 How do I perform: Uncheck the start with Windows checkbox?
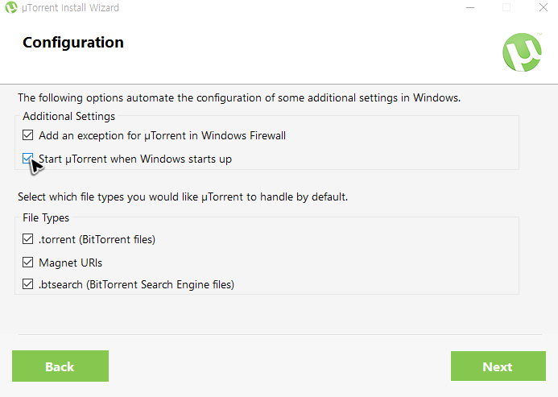click(27, 159)
